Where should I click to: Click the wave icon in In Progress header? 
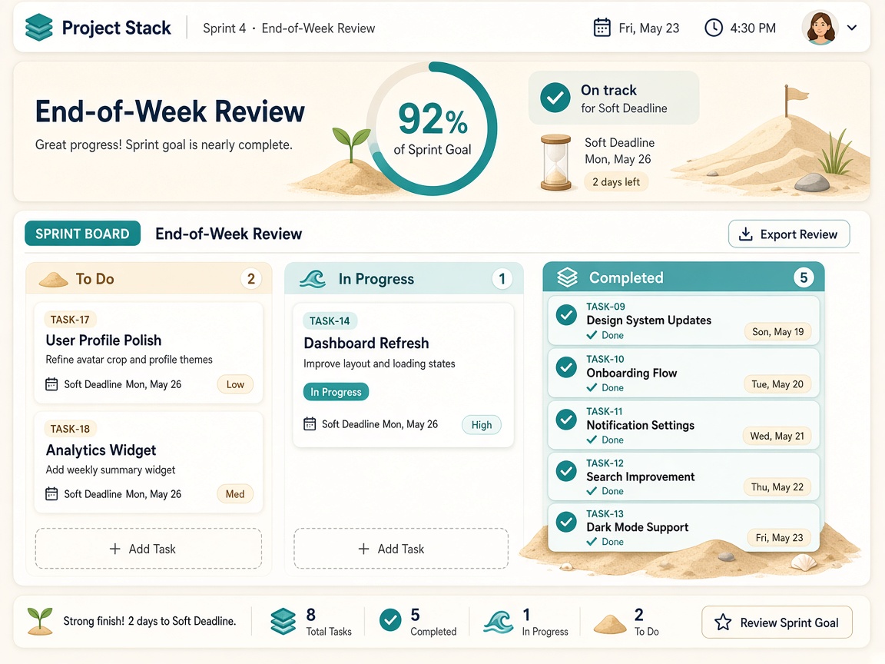click(313, 279)
